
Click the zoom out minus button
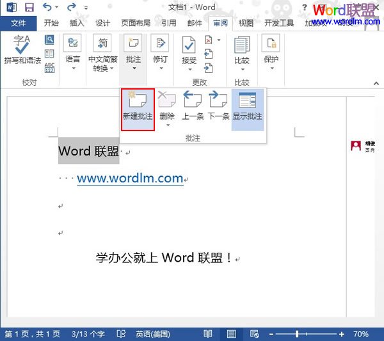coord(271,334)
